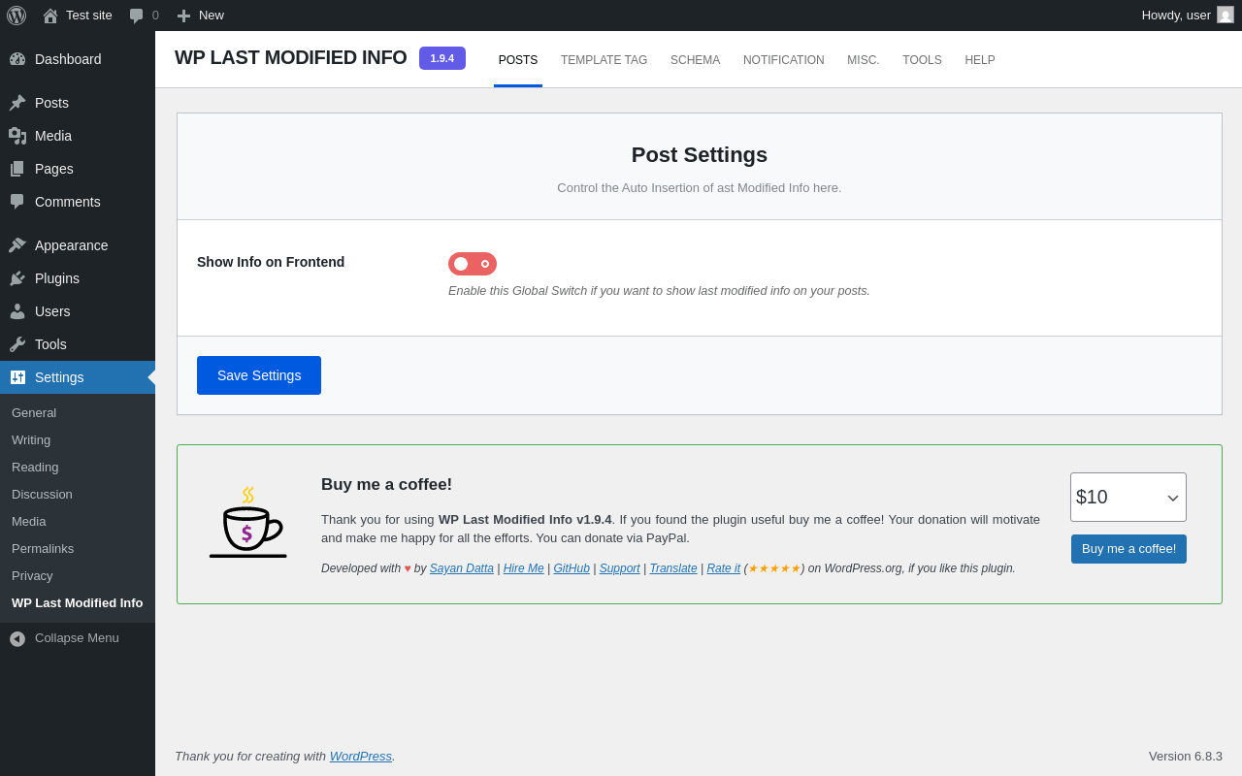Open the Notification tab
This screenshot has width=1242, height=776.
point(783,60)
